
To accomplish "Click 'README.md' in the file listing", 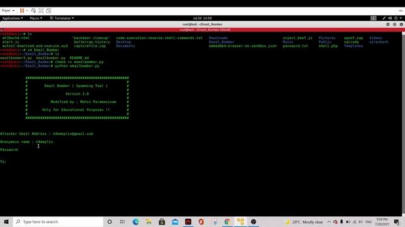I will tap(79, 58).
